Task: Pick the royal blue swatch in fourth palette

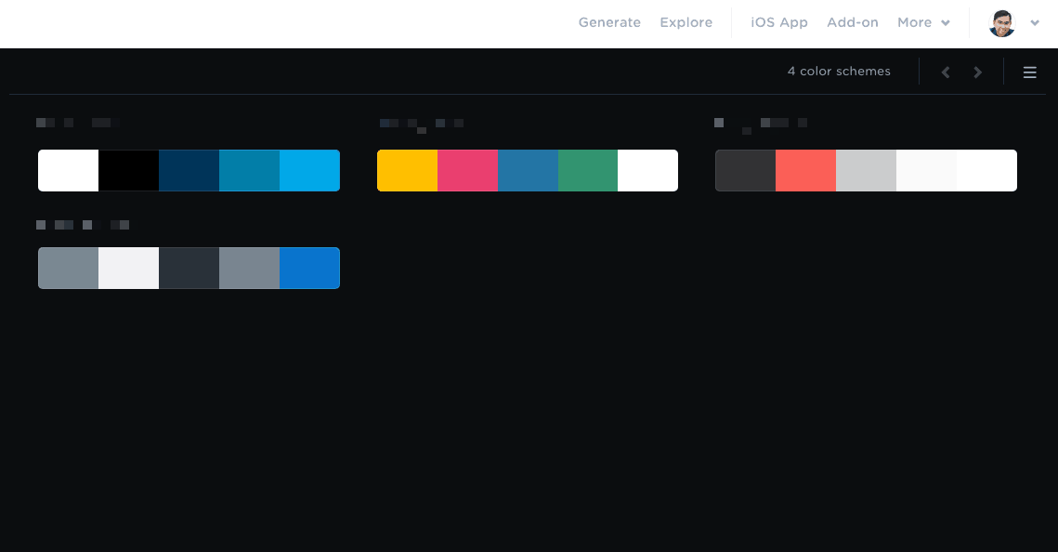Action: coord(309,268)
